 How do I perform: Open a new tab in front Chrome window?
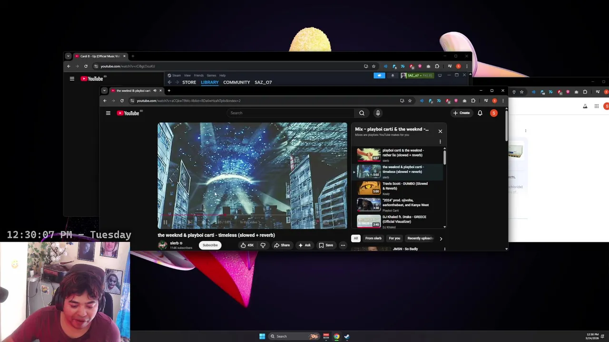[169, 90]
